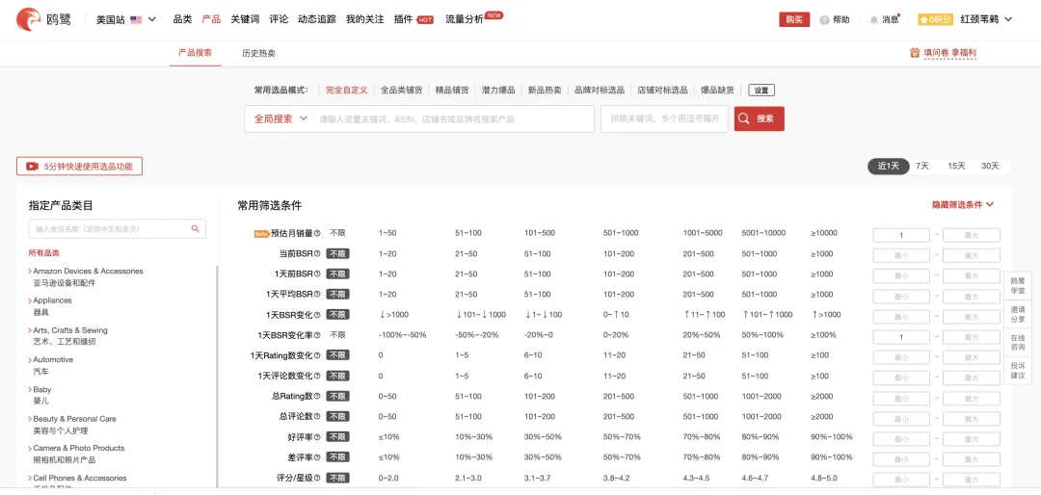Click the info icon next to 评分/星级
The image size is (1041, 495).
tap(317, 478)
